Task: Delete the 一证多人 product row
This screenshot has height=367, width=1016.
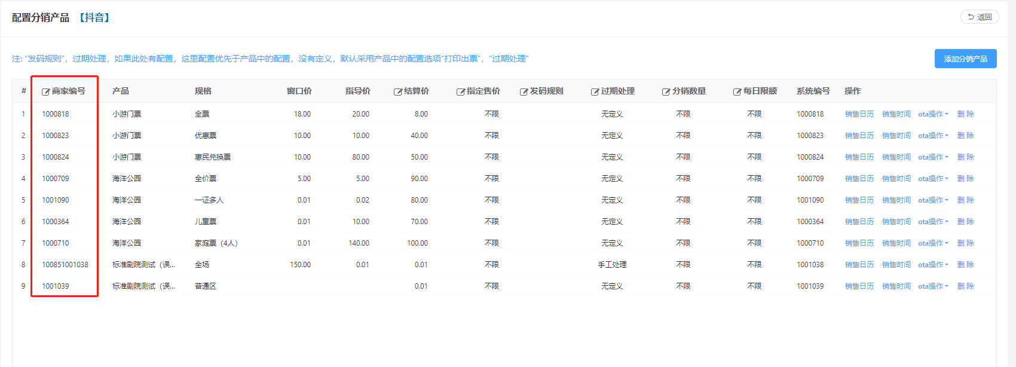Action: (965, 200)
